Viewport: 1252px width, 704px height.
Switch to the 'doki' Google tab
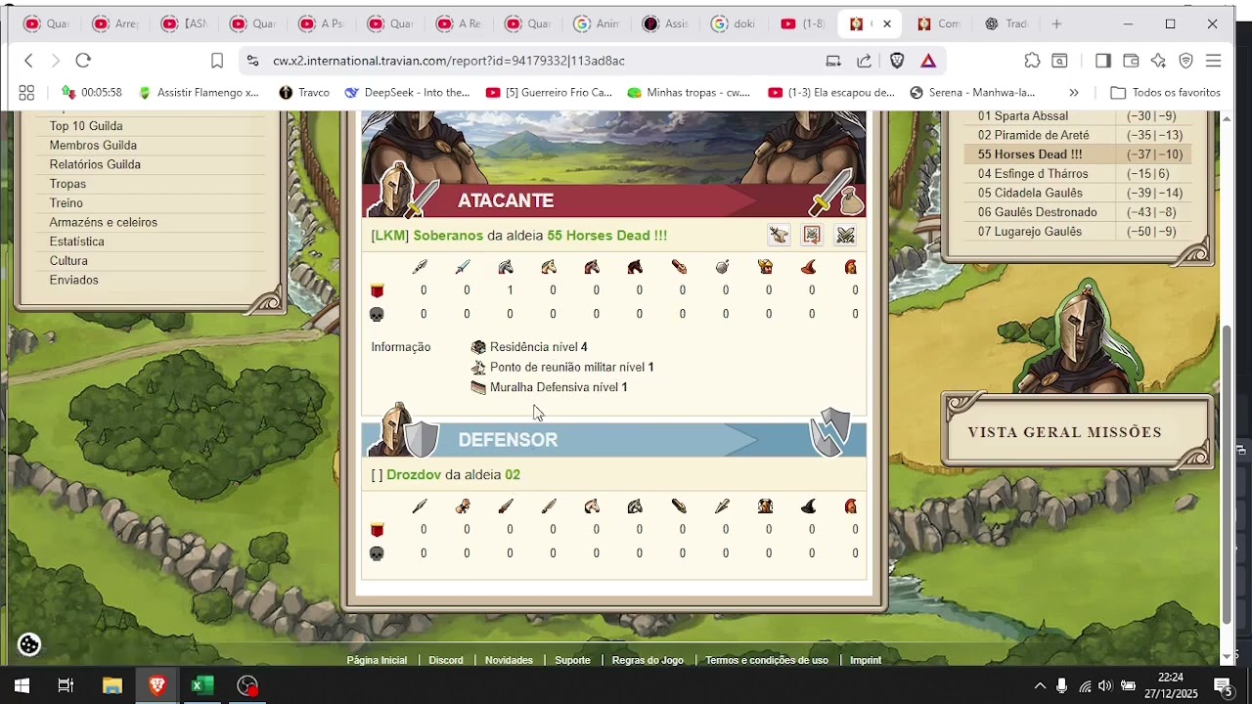click(735, 23)
